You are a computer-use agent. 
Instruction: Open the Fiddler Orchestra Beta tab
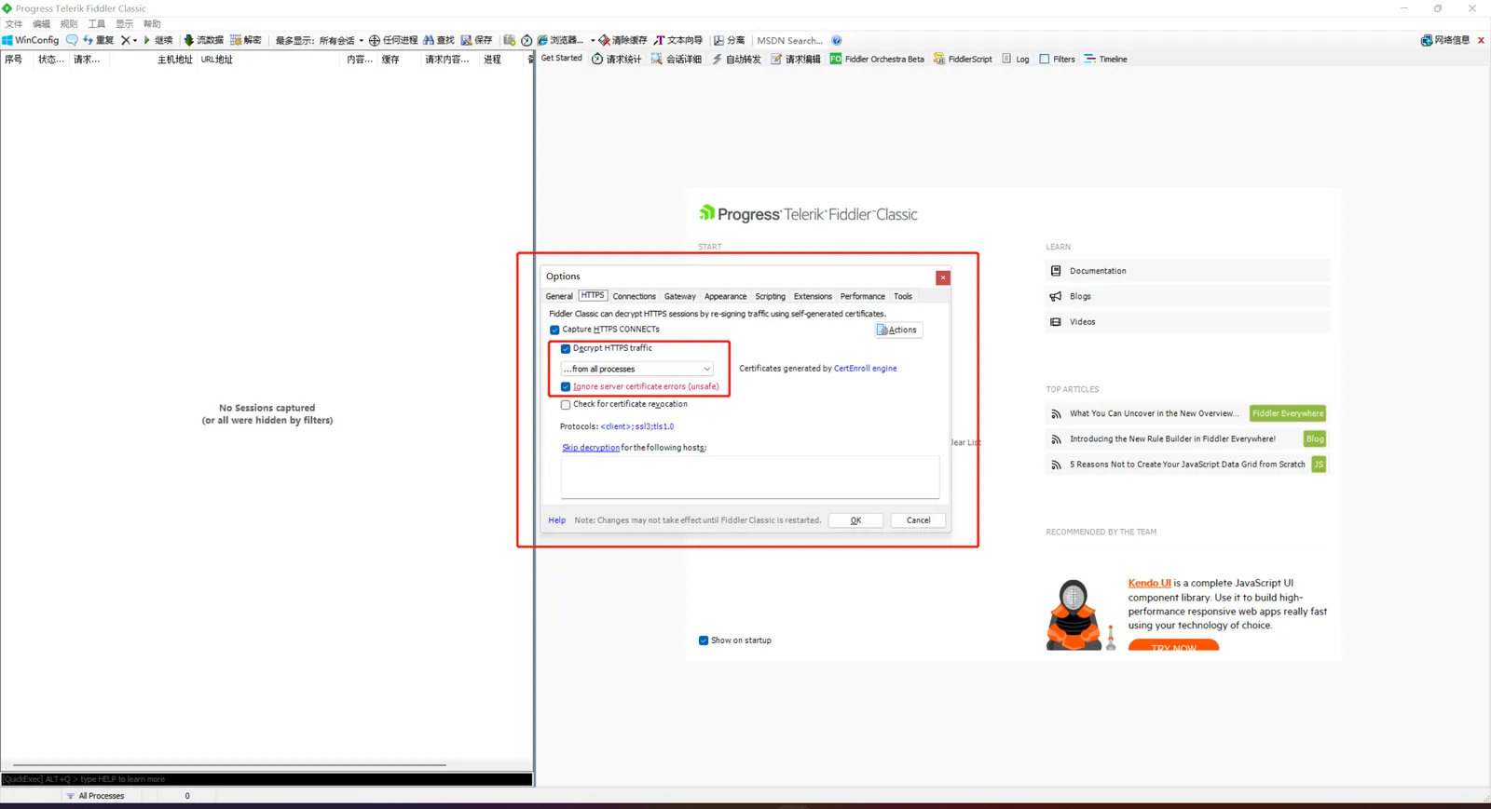click(877, 59)
